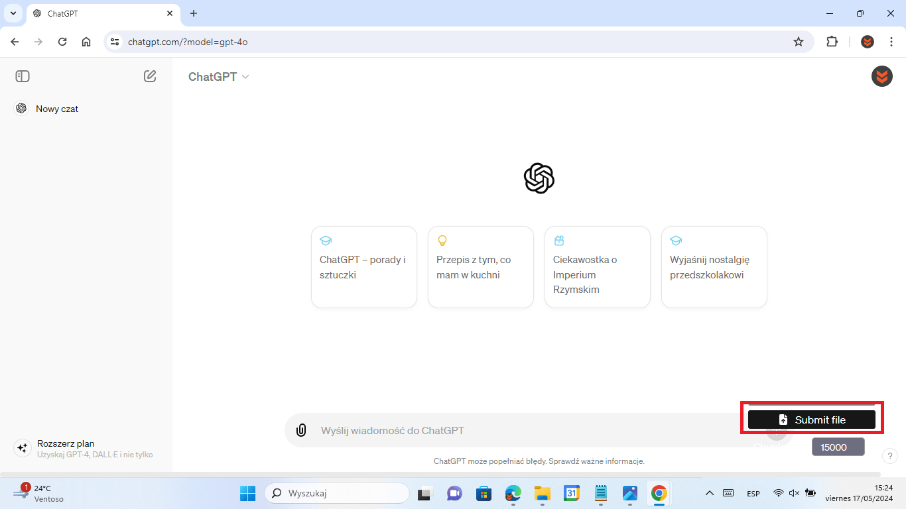906x509 pixels.
Task: Open Chrome extensions puzzle icon
Action: pos(832,42)
